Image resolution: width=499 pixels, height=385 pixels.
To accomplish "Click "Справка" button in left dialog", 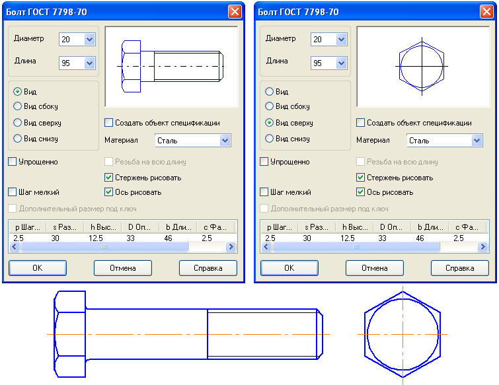I will pos(208,268).
